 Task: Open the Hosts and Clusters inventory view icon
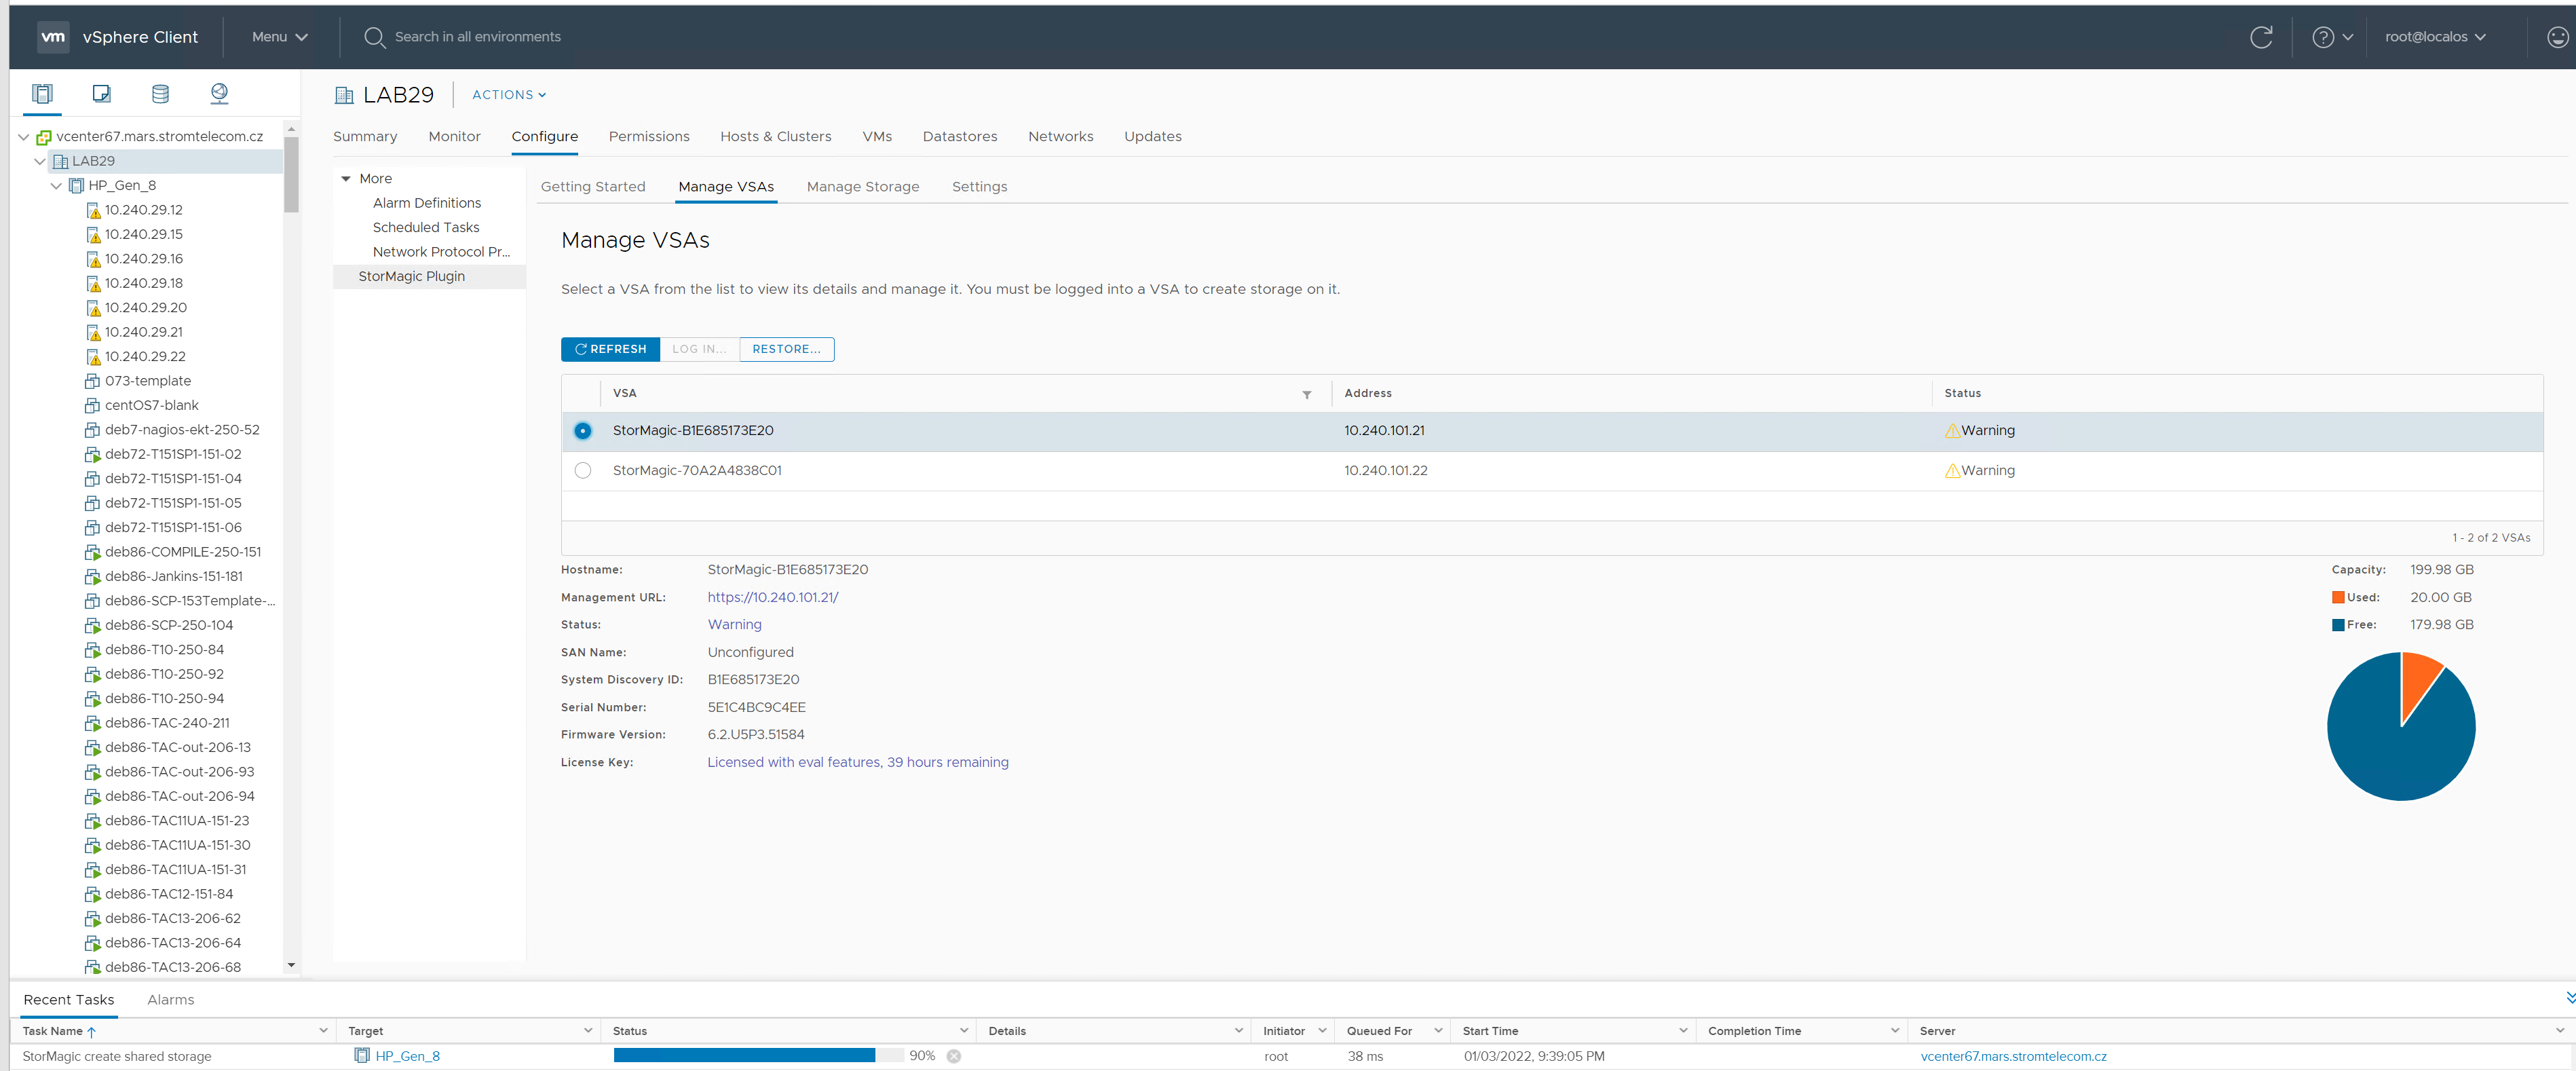coord(42,94)
